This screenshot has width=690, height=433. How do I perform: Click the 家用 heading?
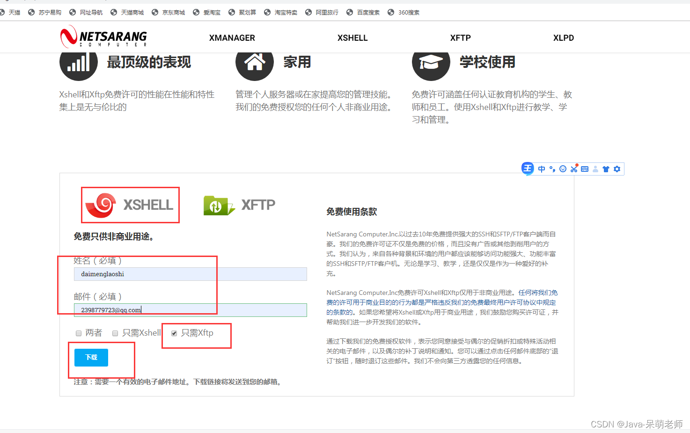coord(297,62)
